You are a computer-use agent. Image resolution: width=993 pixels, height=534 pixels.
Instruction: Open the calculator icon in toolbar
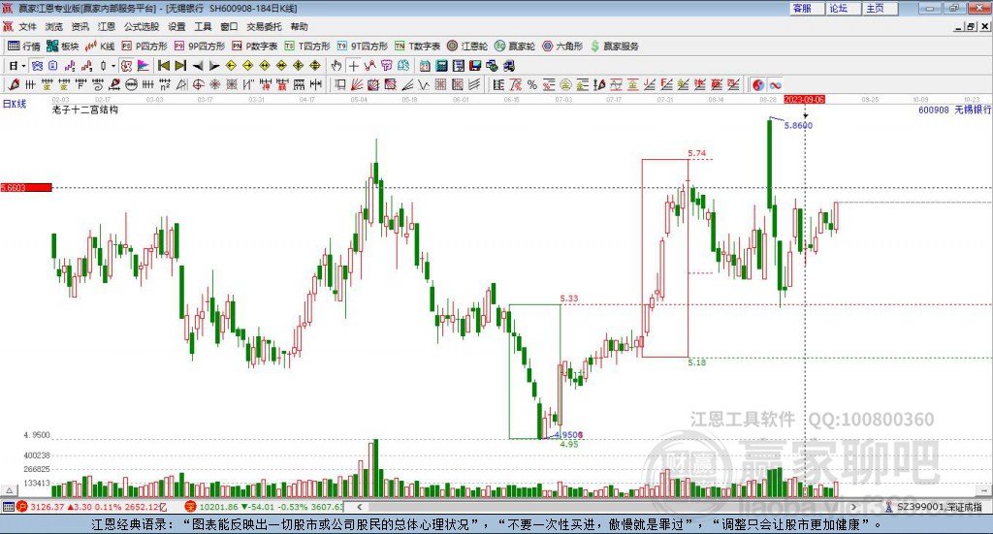click(x=441, y=66)
